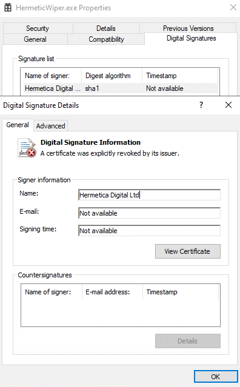Screen dimensions: 240x387
Task: Select the Digital Signatures tab
Action: point(191,38)
